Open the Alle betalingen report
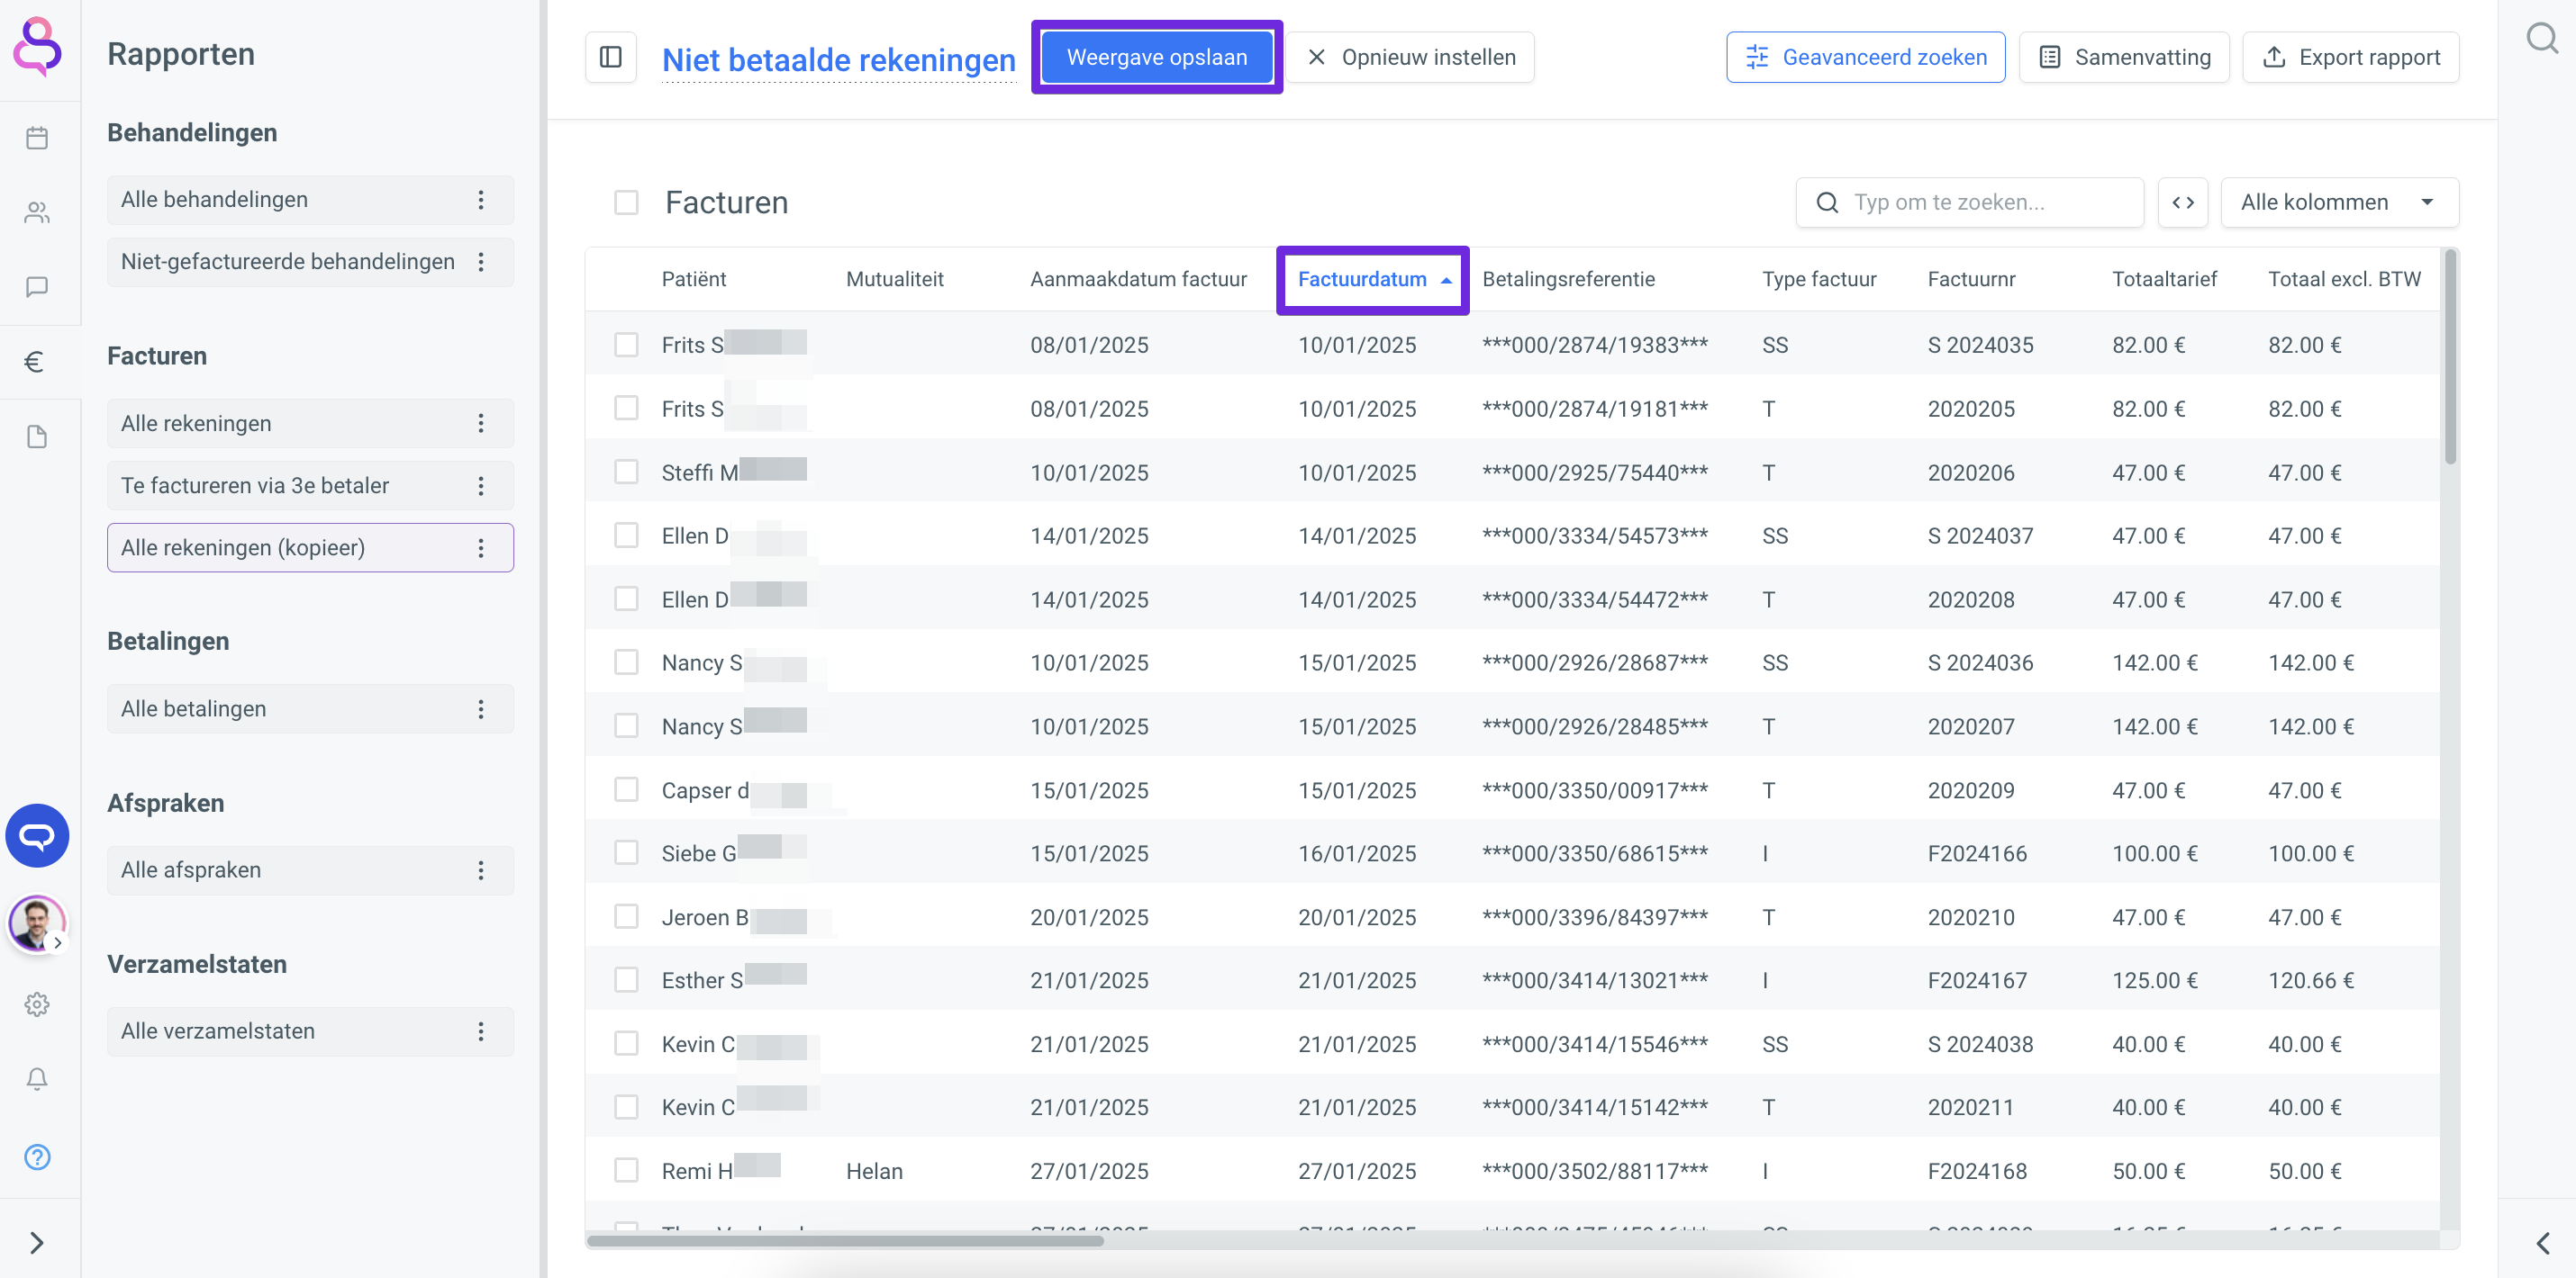 [x=310, y=708]
